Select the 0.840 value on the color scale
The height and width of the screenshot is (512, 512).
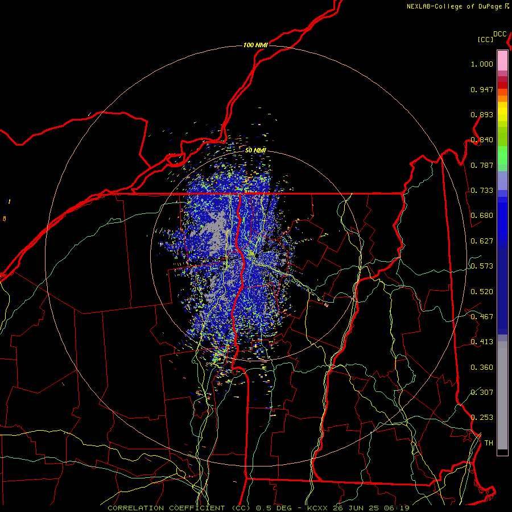[482, 140]
